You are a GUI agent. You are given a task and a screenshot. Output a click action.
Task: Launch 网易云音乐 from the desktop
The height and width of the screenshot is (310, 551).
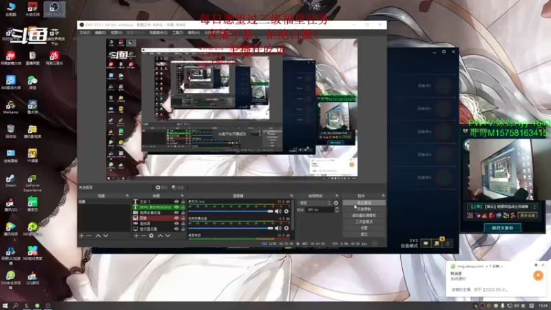click(54, 58)
